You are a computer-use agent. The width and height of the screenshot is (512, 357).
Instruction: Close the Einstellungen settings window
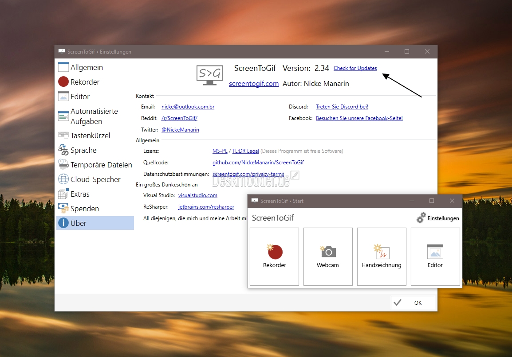[427, 51]
